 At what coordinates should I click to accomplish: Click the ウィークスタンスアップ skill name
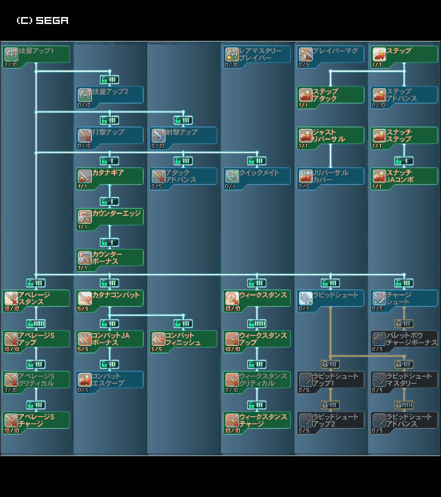[263, 339]
